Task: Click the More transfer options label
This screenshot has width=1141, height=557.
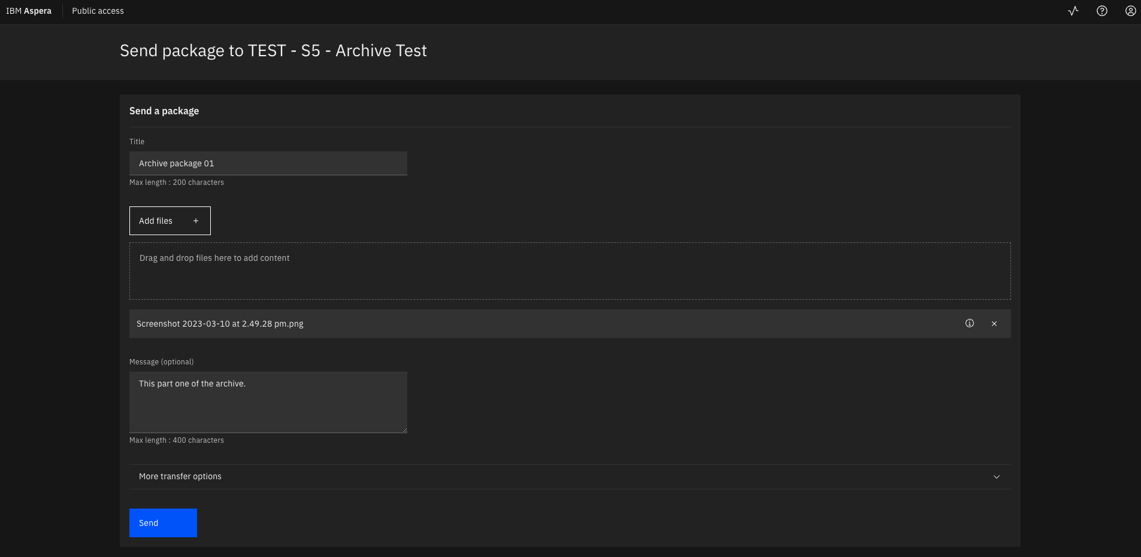Action: pyautogui.click(x=180, y=476)
